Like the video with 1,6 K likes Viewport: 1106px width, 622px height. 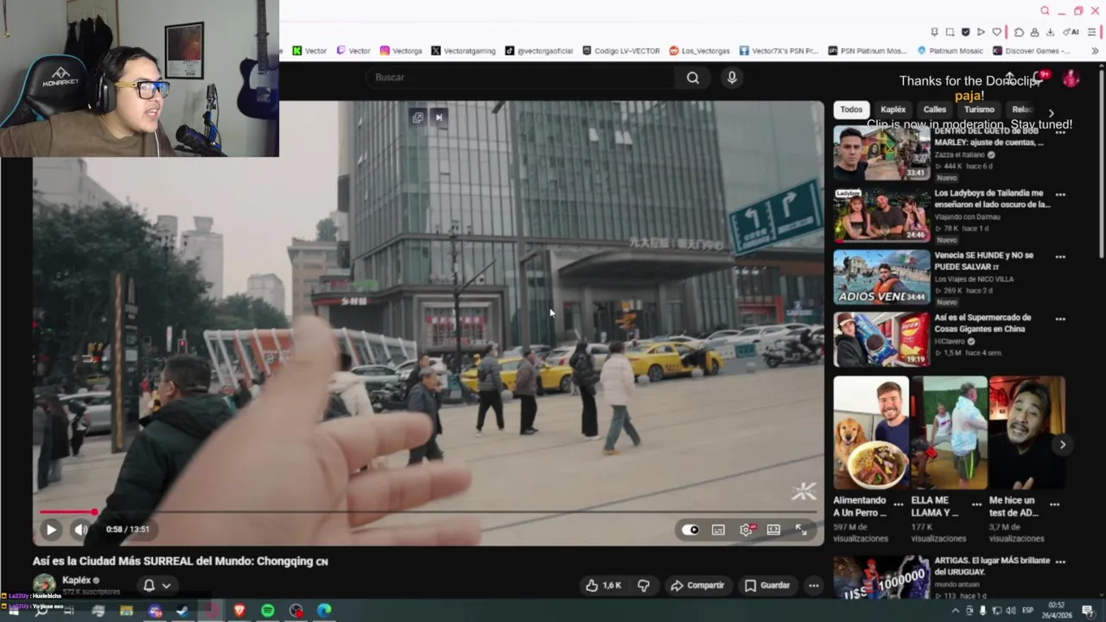pyautogui.click(x=603, y=585)
